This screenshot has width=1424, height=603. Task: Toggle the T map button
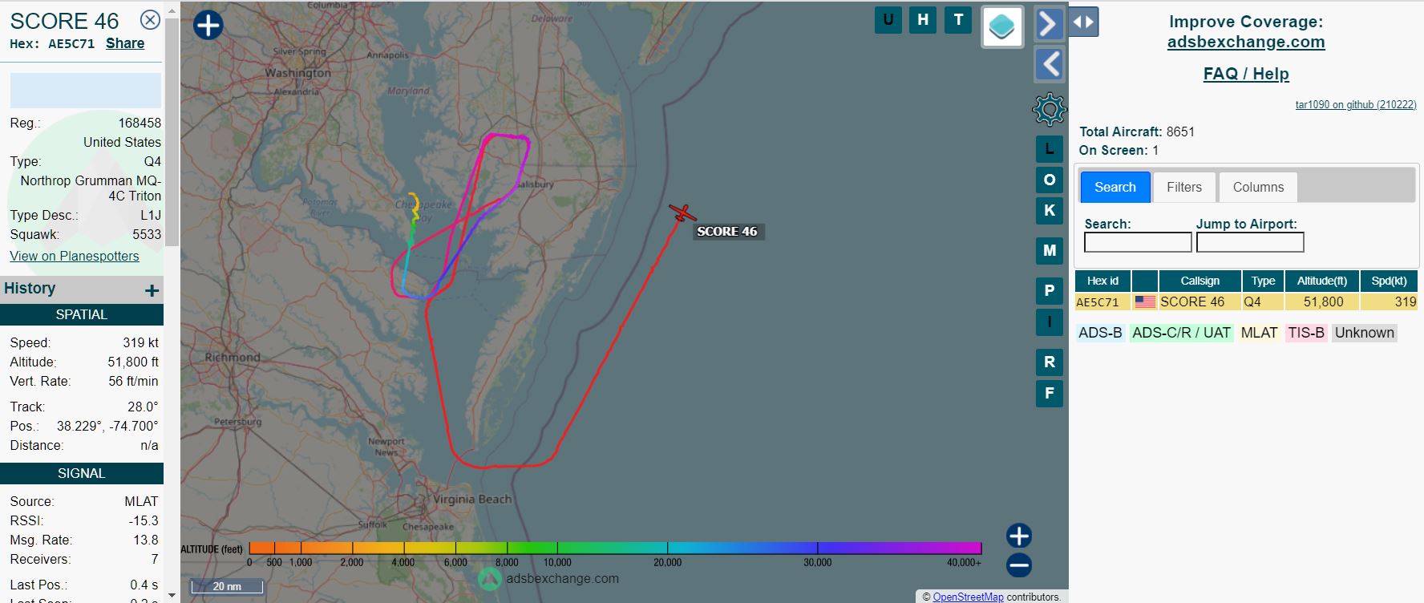click(958, 20)
